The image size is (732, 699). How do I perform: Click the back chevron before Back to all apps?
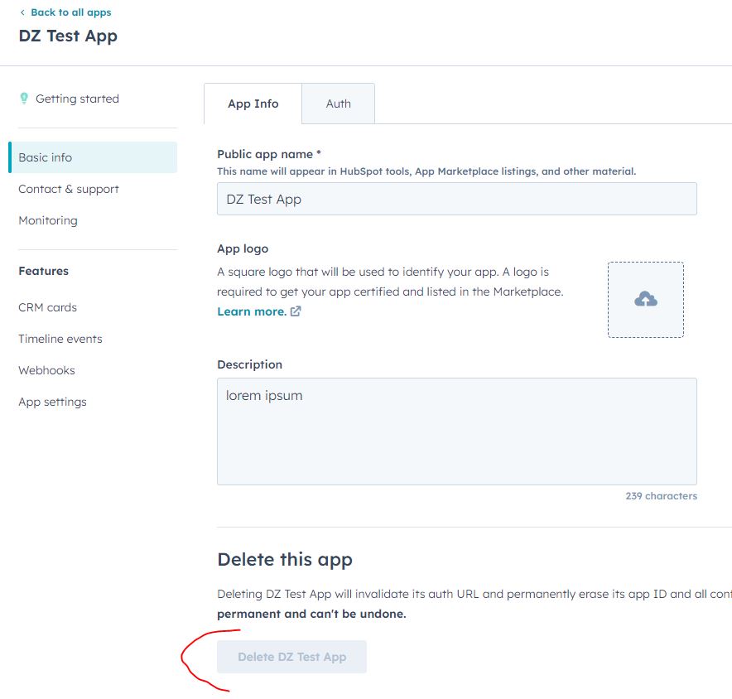pos(22,12)
